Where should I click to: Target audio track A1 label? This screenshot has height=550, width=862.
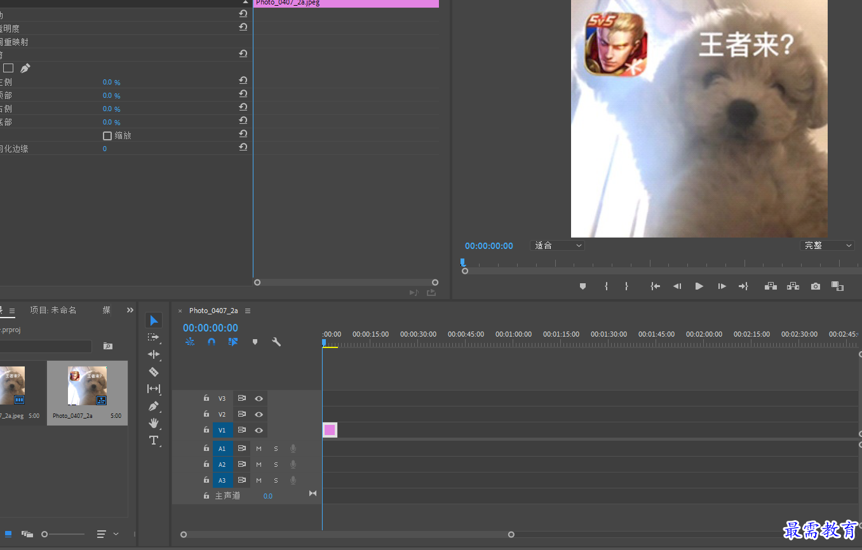[x=222, y=448]
